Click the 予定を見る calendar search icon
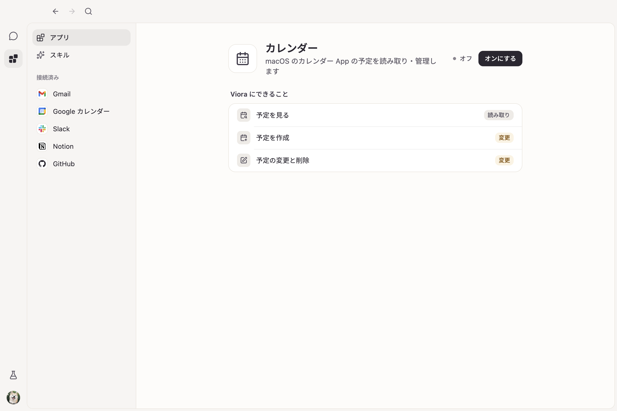Screen dimensions: 617x411 click(x=243, y=115)
